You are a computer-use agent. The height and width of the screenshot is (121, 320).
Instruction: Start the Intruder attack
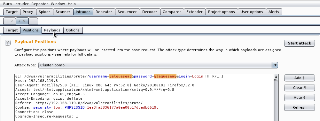pos(300,43)
